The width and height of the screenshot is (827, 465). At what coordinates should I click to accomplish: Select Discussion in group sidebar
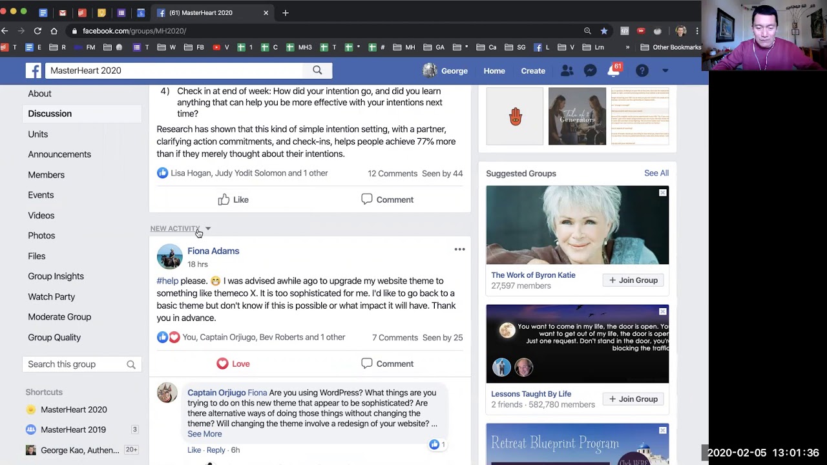[50, 114]
